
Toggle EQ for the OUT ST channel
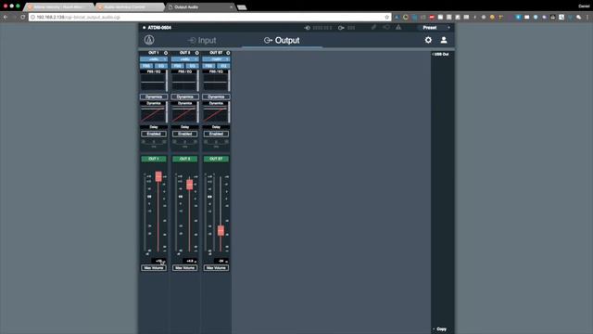(223, 66)
